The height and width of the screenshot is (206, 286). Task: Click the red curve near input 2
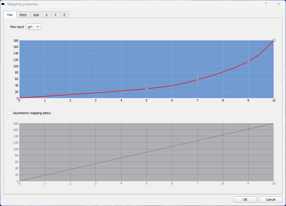tap(70, 94)
